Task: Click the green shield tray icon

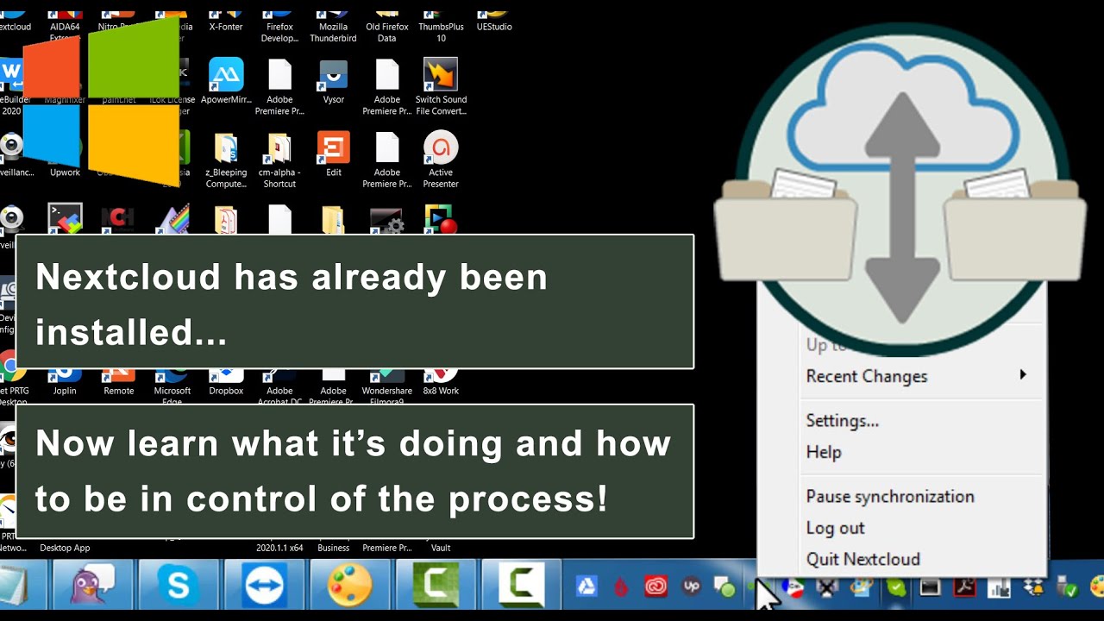Action: (x=896, y=587)
